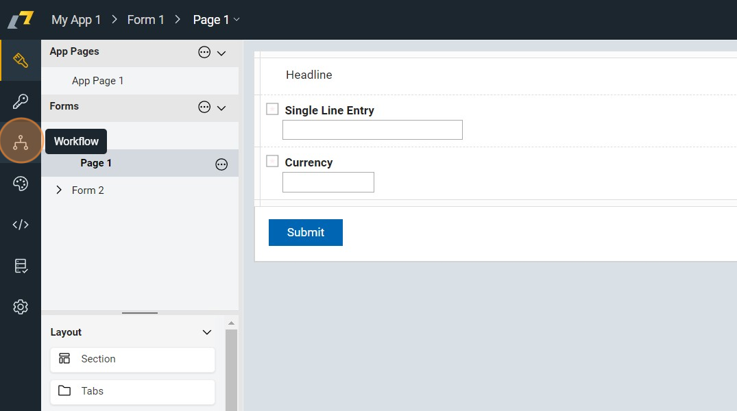Open App Pages more options menu
Screen dimensions: 737x411
[204, 52]
